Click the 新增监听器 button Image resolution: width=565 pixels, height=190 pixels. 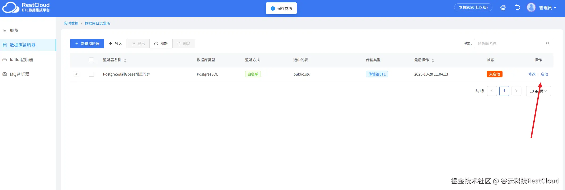click(x=87, y=43)
